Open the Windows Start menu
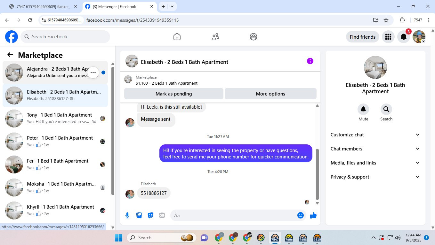Viewport: 435px width, 245px height. coord(118,238)
